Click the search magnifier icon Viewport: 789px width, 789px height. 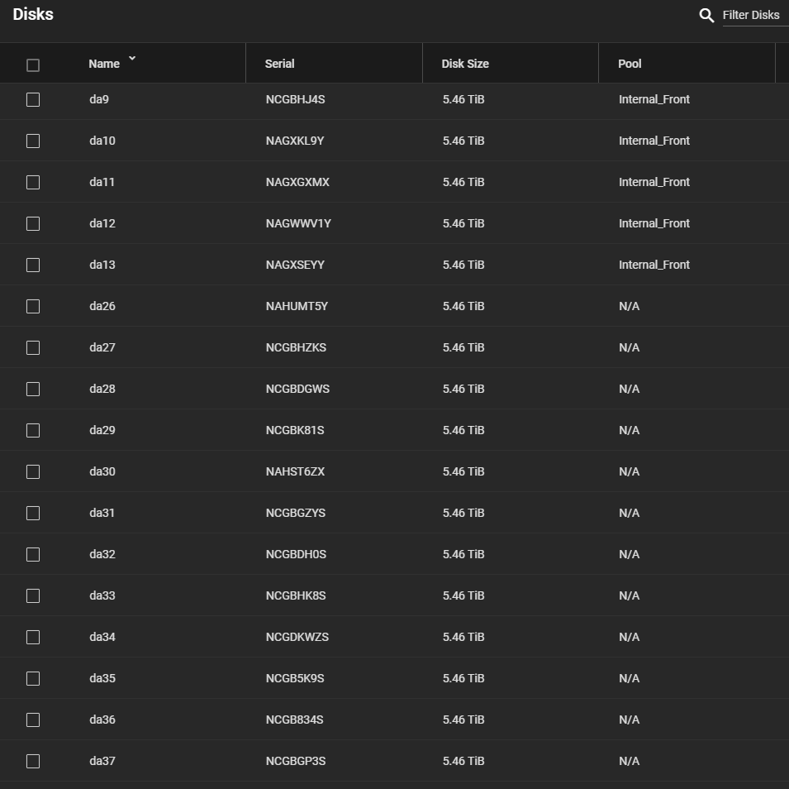[x=706, y=15]
